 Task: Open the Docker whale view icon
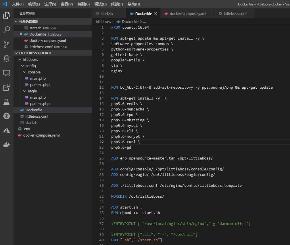pyautogui.click(x=7, y=145)
